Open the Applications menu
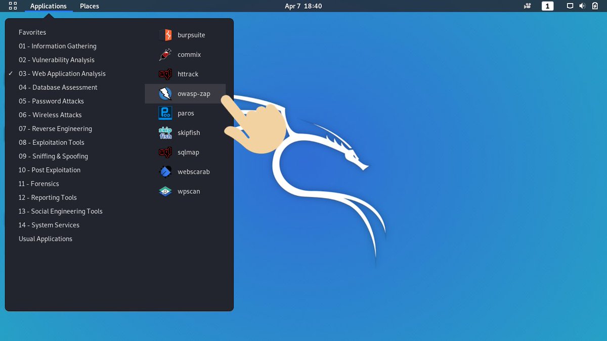Screen dimensions: 607x341 48,6
